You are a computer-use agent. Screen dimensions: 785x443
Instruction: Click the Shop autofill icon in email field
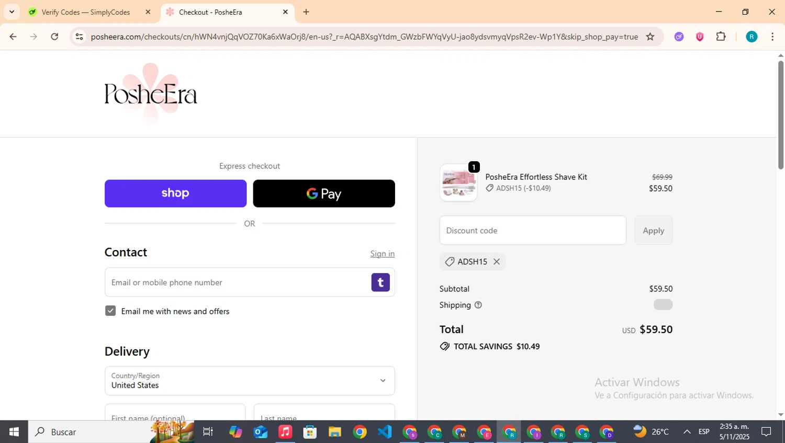click(380, 282)
